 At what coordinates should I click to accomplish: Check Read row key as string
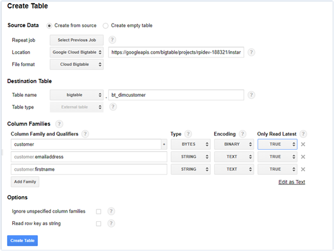coord(98,224)
